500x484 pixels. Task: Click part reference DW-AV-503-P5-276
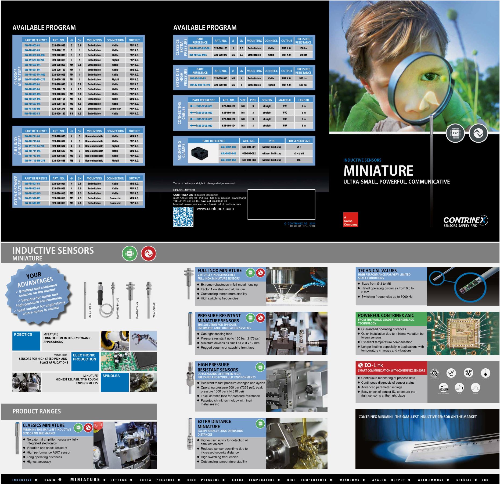(200, 85)
